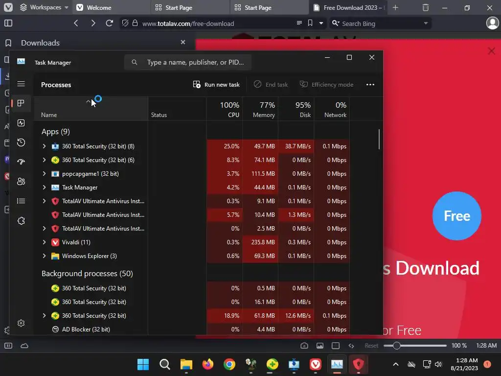Image resolution: width=501 pixels, height=376 pixels.
Task: Switch to Welcome tab in Vivaldi
Action: (x=112, y=8)
